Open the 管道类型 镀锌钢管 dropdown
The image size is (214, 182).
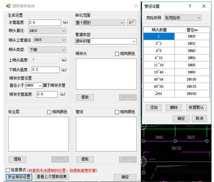point(106,42)
